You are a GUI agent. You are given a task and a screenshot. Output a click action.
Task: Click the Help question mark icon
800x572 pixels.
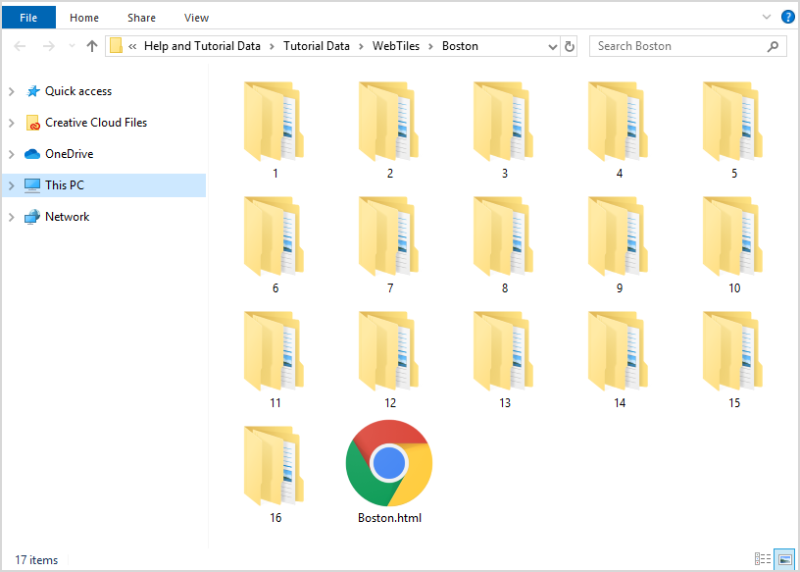[788, 17]
